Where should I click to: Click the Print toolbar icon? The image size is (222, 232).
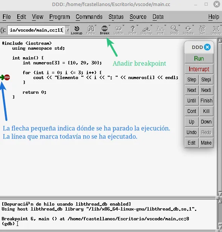pyautogui.click(x=132, y=30)
